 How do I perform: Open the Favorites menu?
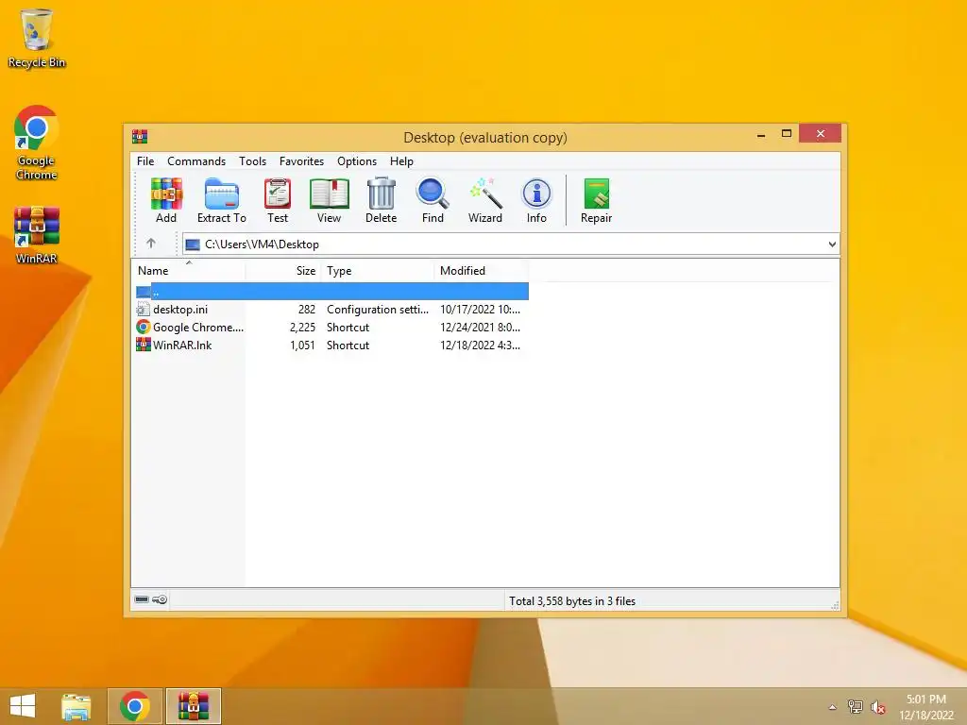[x=301, y=160]
